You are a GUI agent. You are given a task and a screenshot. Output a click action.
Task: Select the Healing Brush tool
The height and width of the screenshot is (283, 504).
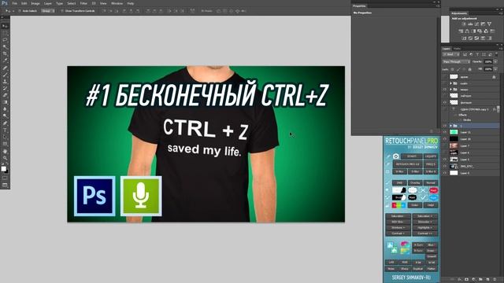pos(5,68)
